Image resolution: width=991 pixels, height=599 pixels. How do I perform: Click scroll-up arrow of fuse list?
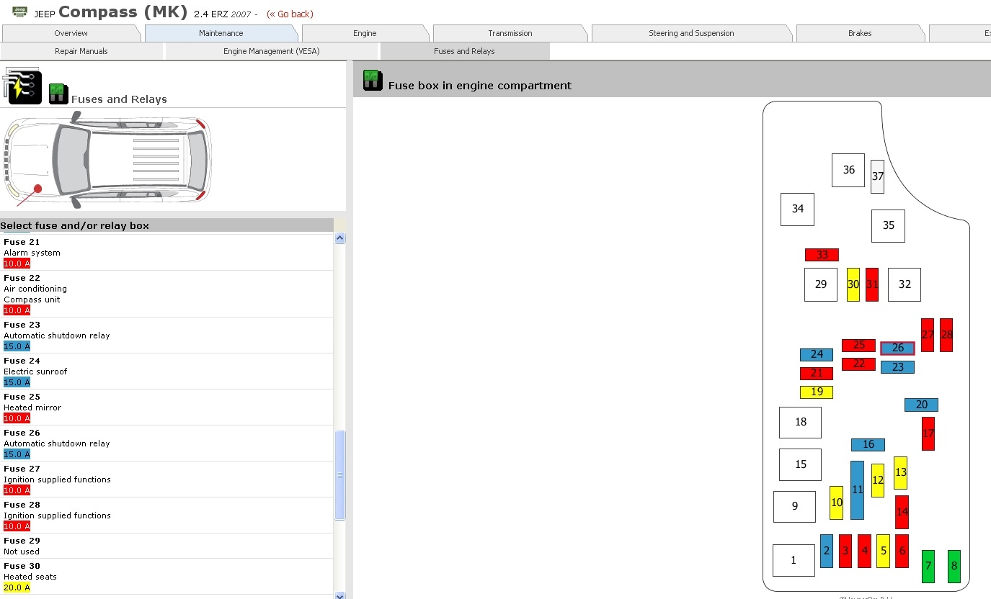pos(340,238)
